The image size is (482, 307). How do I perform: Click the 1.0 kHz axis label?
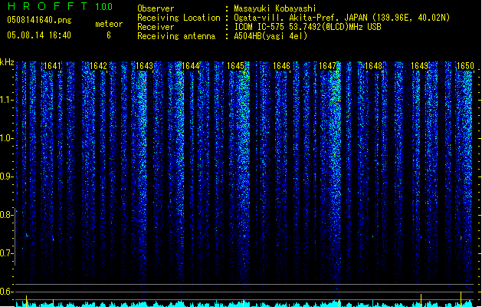pyautogui.click(x=7, y=138)
